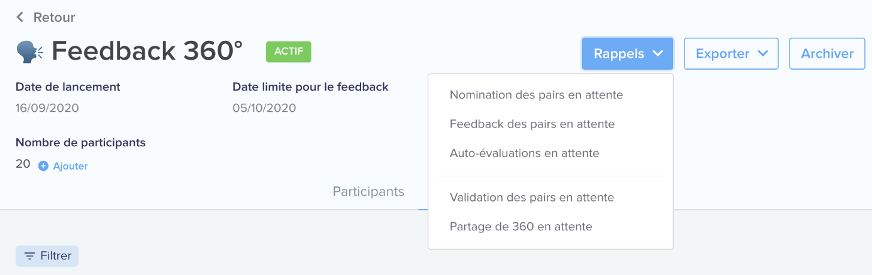Select Nomination des pairs en attente
Screen dimensions: 872x275
coord(536,95)
